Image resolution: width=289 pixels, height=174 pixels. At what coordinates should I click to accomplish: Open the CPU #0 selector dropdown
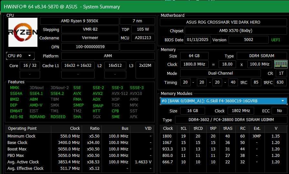20,56
